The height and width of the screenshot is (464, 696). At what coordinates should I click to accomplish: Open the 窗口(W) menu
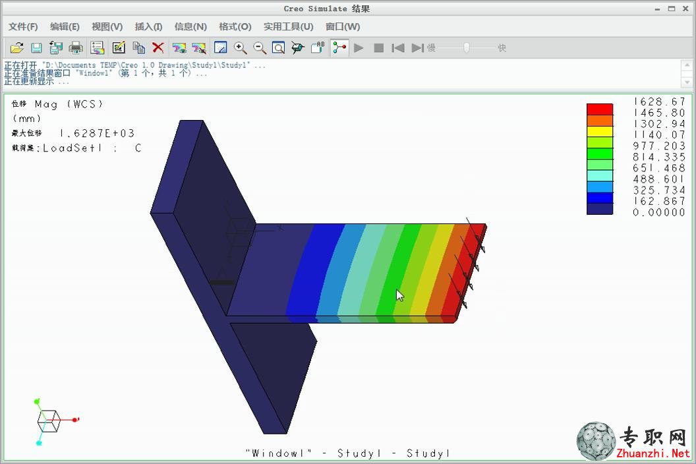[x=343, y=26]
